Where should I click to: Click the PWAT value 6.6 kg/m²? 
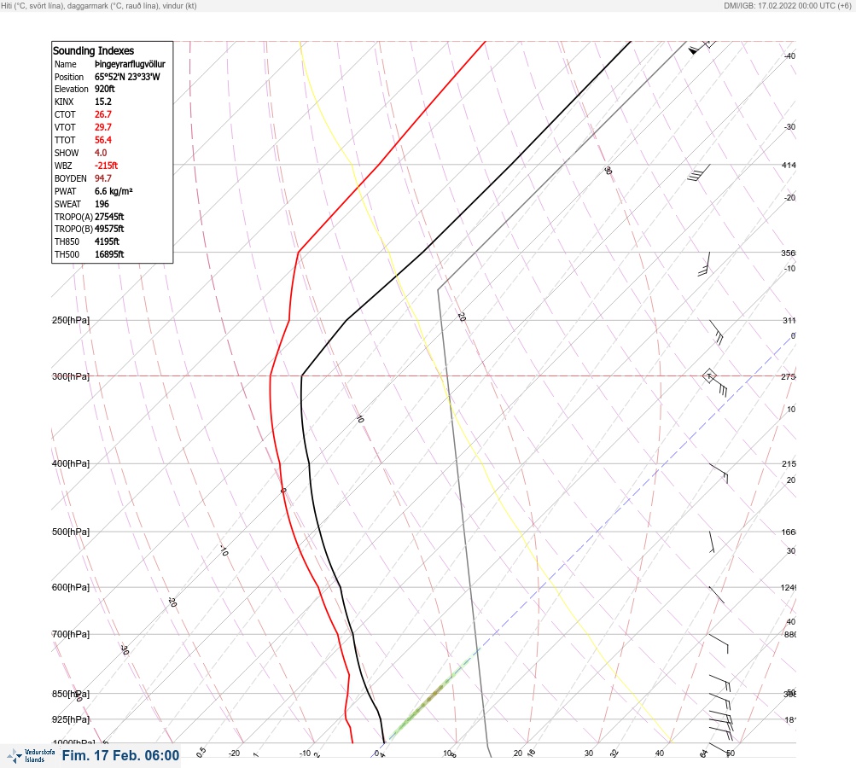click(x=114, y=191)
